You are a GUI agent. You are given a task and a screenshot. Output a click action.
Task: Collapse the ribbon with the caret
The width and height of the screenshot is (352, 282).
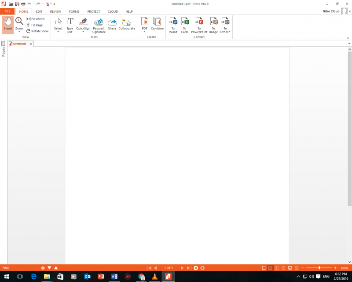[x=348, y=38]
